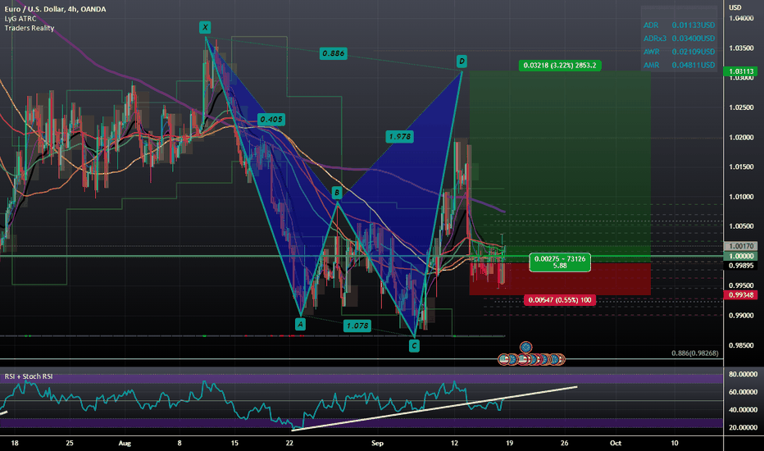This screenshot has width=764, height=451.
Task: Click the 1.01000 price axis tick
Action: (x=741, y=197)
